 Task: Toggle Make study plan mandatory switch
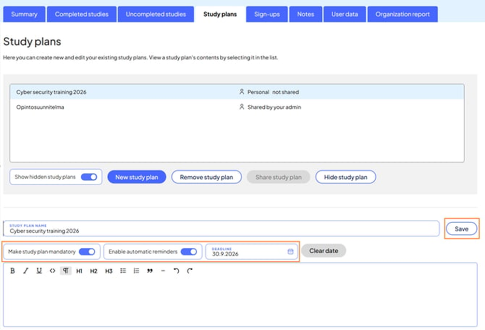coord(87,252)
